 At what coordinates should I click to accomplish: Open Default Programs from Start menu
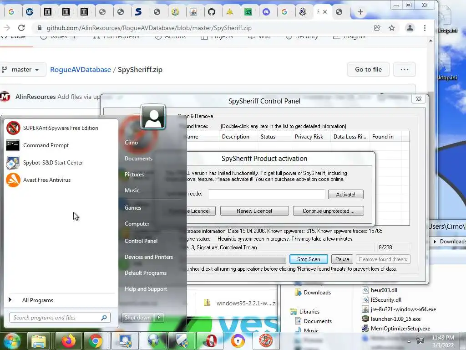pos(145,273)
